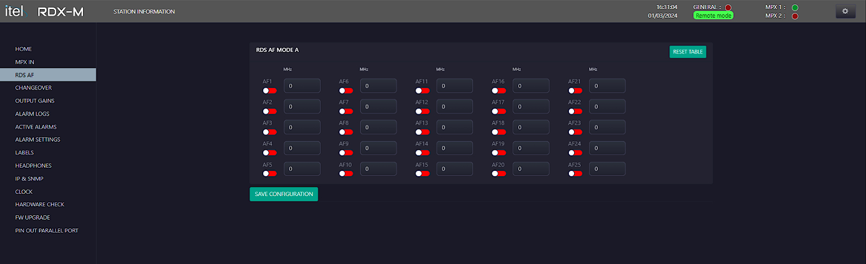Toggle the AF1 switch on
866x264 pixels.
tap(270, 90)
